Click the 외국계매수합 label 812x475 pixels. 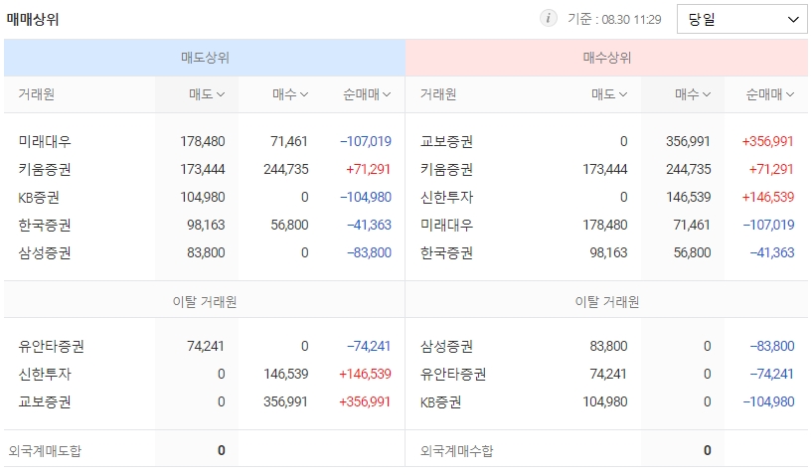coord(457,451)
